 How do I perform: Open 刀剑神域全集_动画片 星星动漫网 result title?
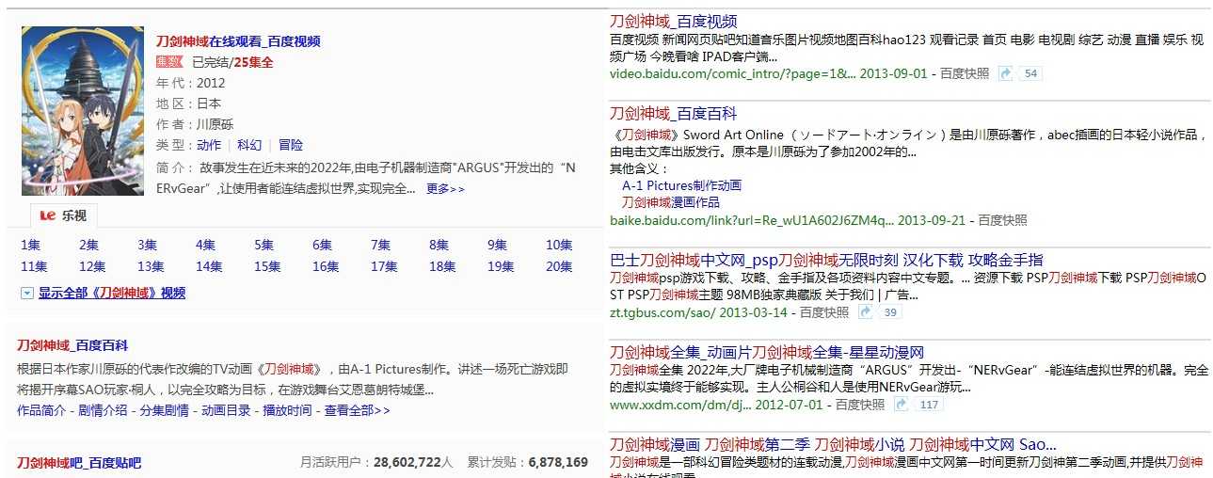tap(767, 352)
